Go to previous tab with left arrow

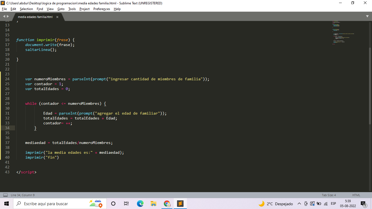coord(4,17)
